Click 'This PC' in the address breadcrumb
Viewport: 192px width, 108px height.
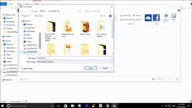pyautogui.click(x=43, y=11)
